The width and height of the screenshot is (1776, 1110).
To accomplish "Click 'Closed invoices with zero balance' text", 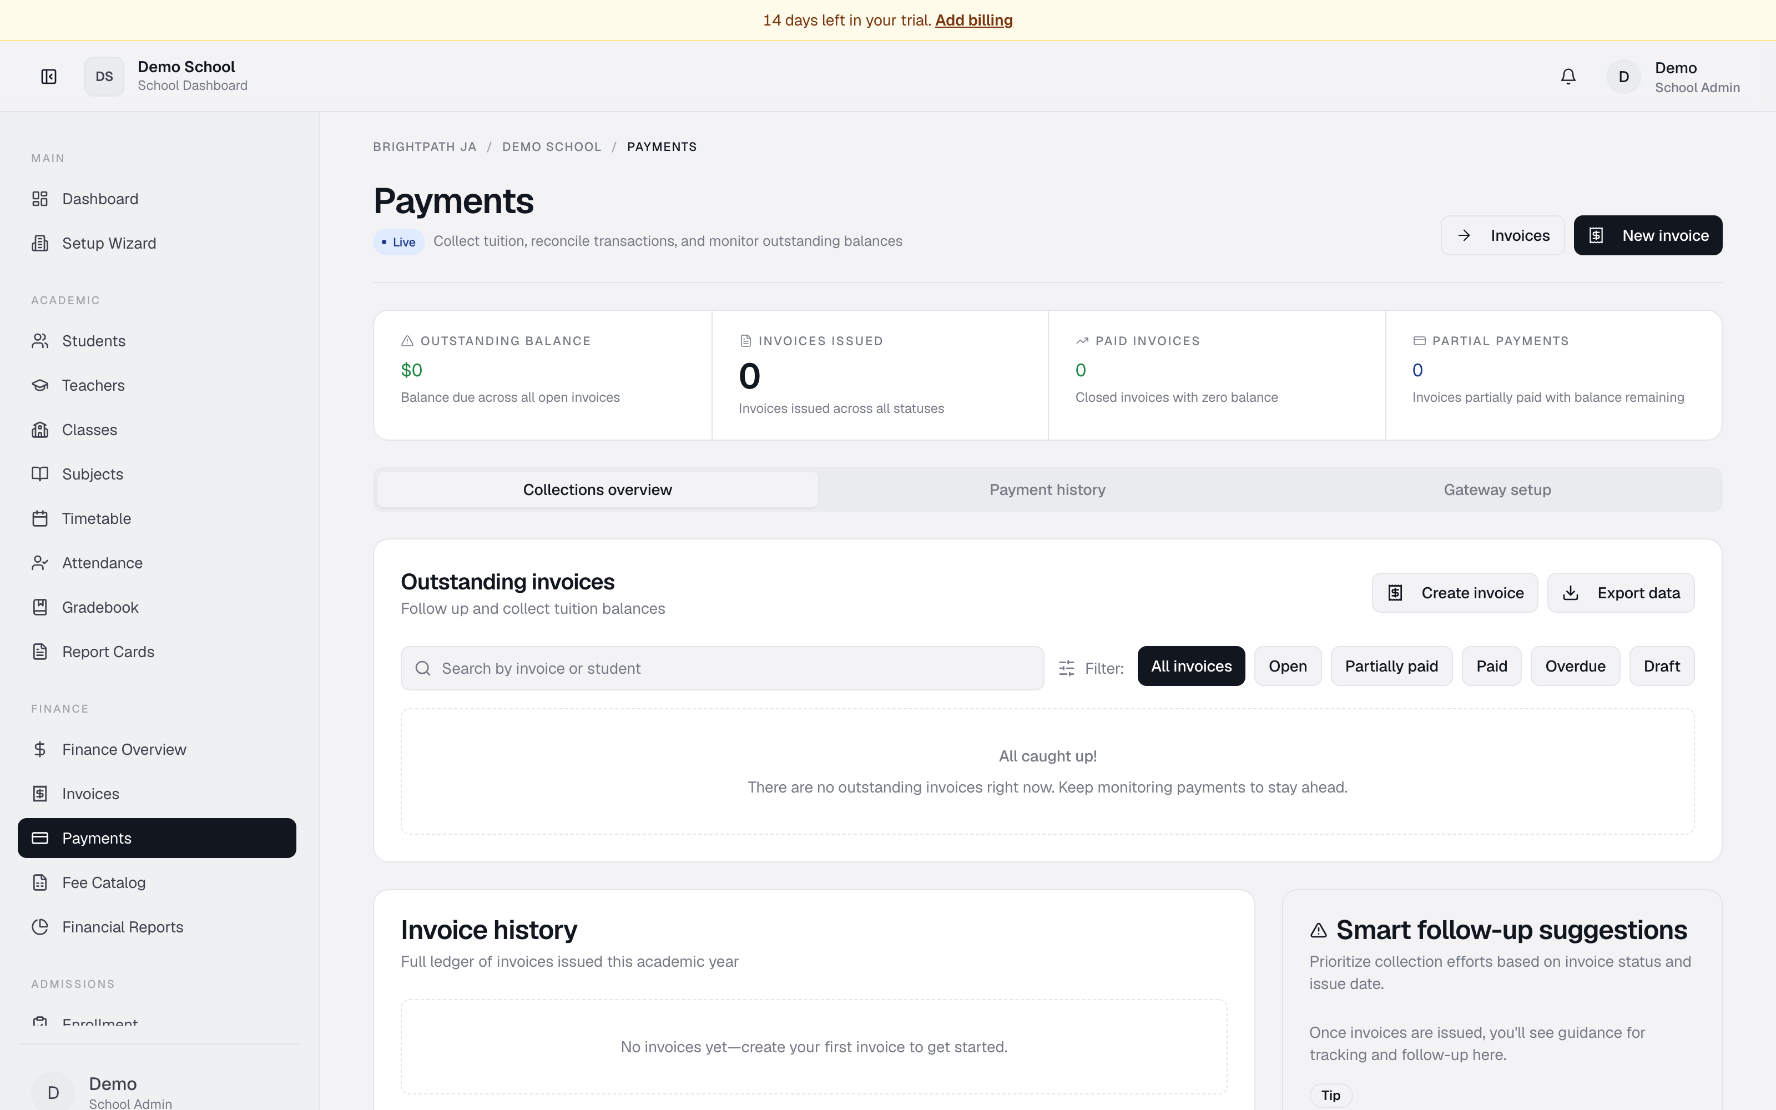I will pos(1177,397).
